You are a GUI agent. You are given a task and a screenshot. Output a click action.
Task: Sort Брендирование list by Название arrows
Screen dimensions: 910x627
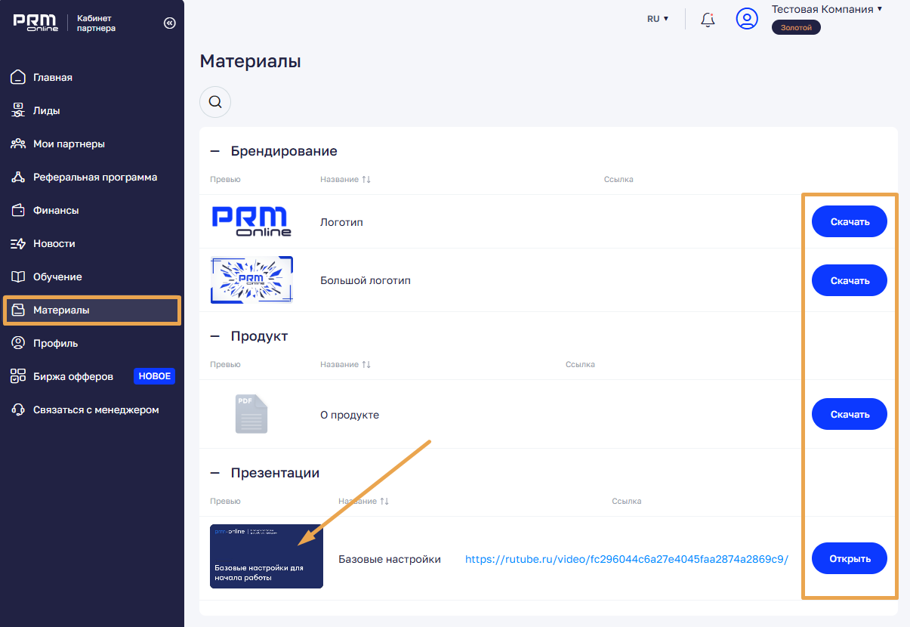point(366,180)
